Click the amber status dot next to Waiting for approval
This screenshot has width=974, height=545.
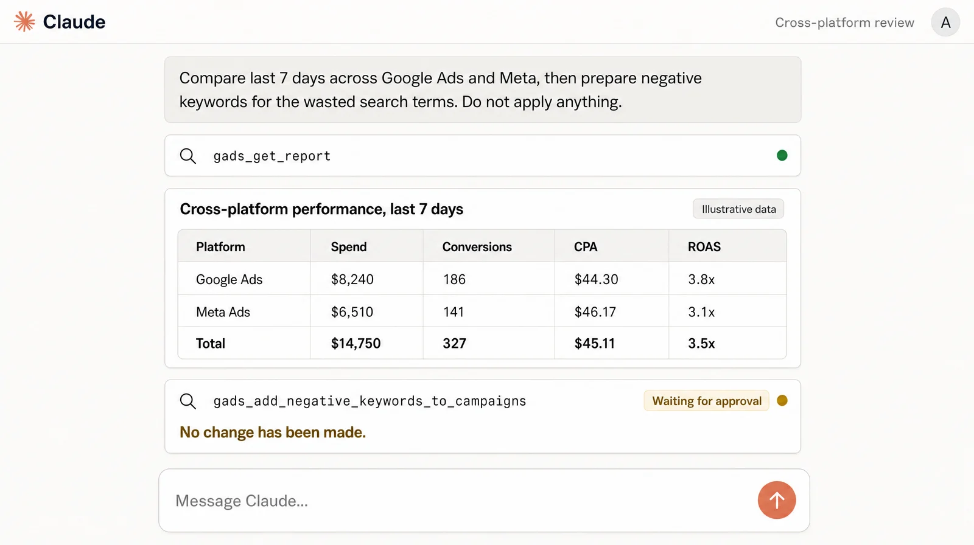click(782, 400)
